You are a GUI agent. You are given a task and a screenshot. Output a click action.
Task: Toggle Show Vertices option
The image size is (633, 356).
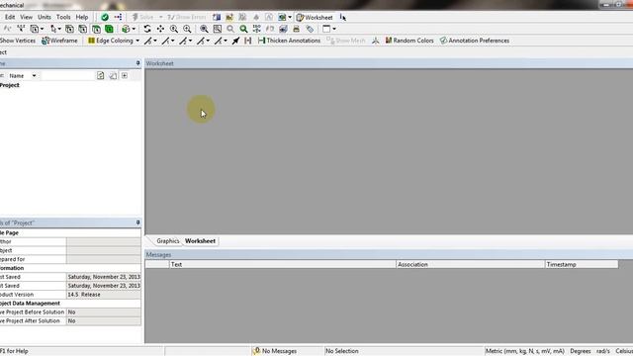point(18,41)
